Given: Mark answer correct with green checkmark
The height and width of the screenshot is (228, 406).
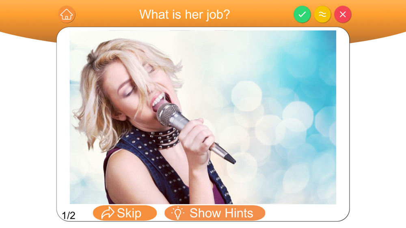Looking at the screenshot, I should pyautogui.click(x=302, y=15).
